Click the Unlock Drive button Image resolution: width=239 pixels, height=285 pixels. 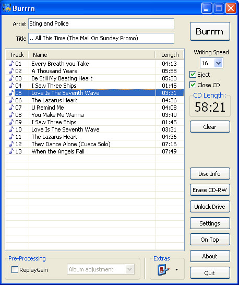tap(210, 207)
